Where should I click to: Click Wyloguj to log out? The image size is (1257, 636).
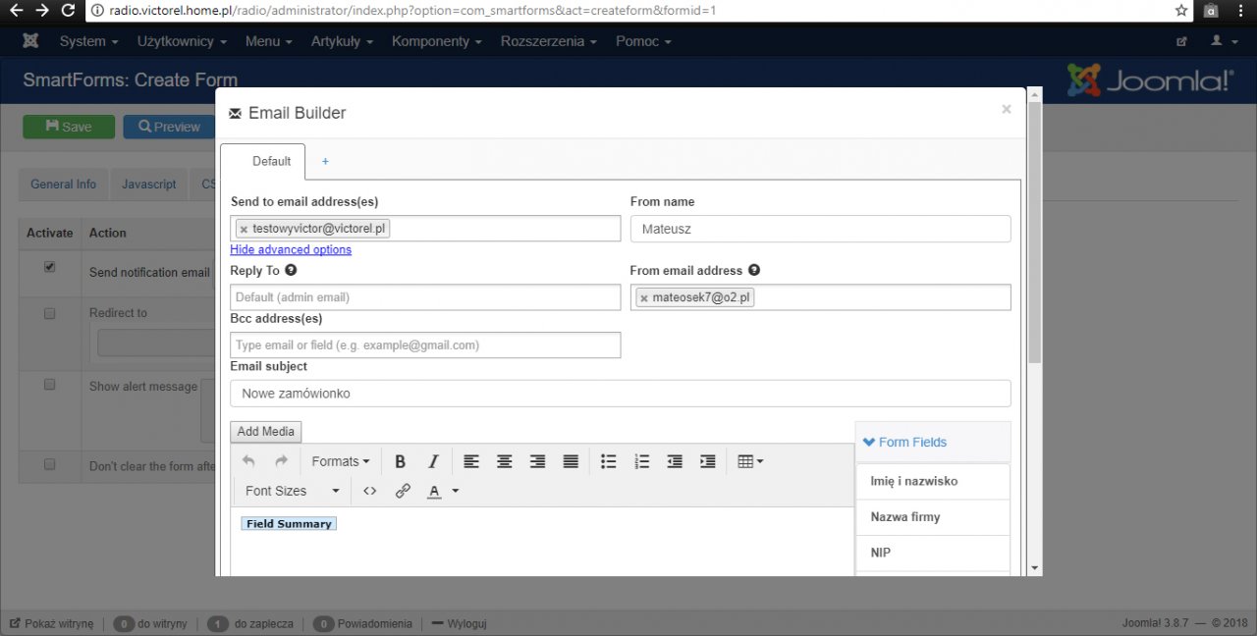point(460,623)
